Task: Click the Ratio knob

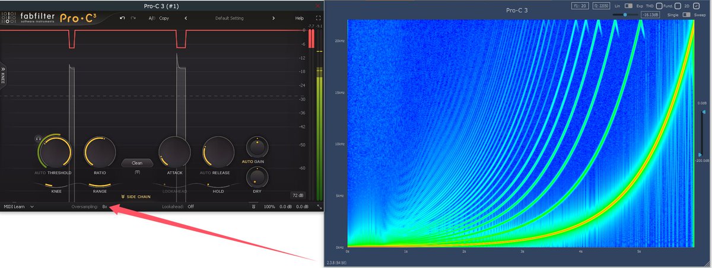Action: [100, 152]
